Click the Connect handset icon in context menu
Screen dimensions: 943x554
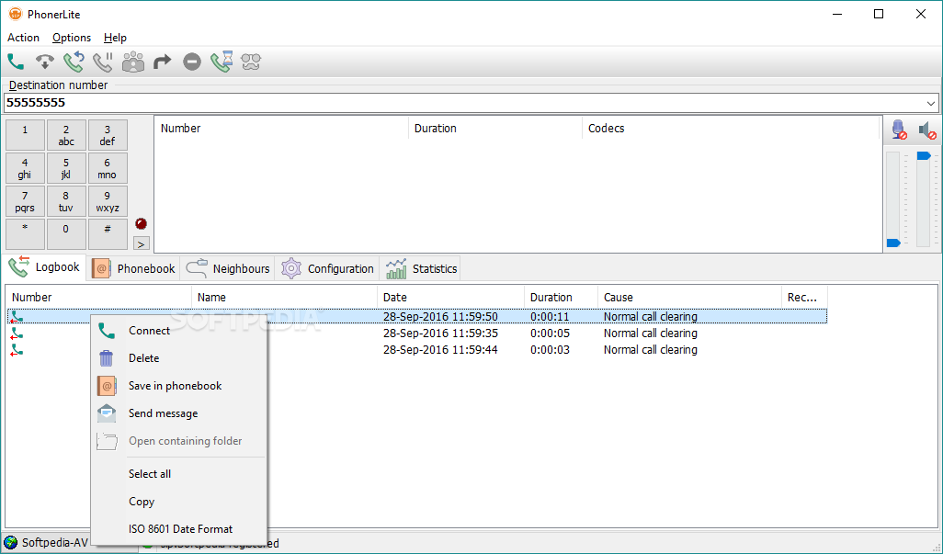pos(107,331)
